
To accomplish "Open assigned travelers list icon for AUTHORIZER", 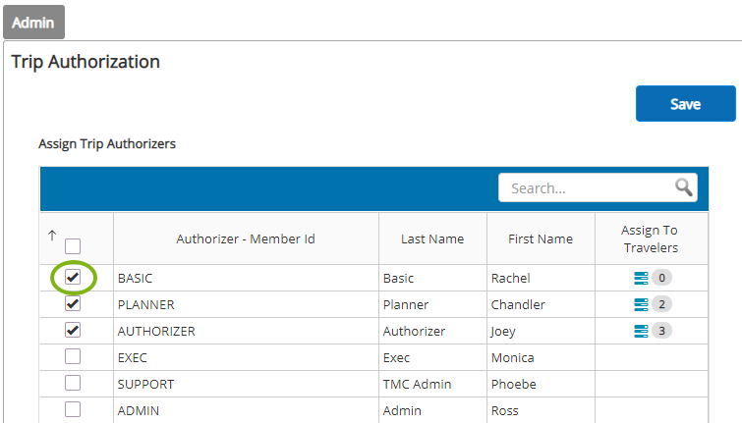I will click(x=641, y=331).
